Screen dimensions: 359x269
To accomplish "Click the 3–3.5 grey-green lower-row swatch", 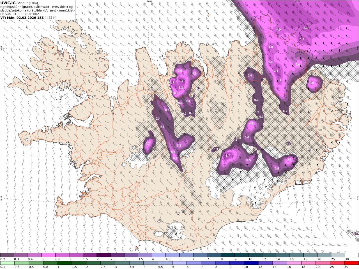I will [122, 263].
